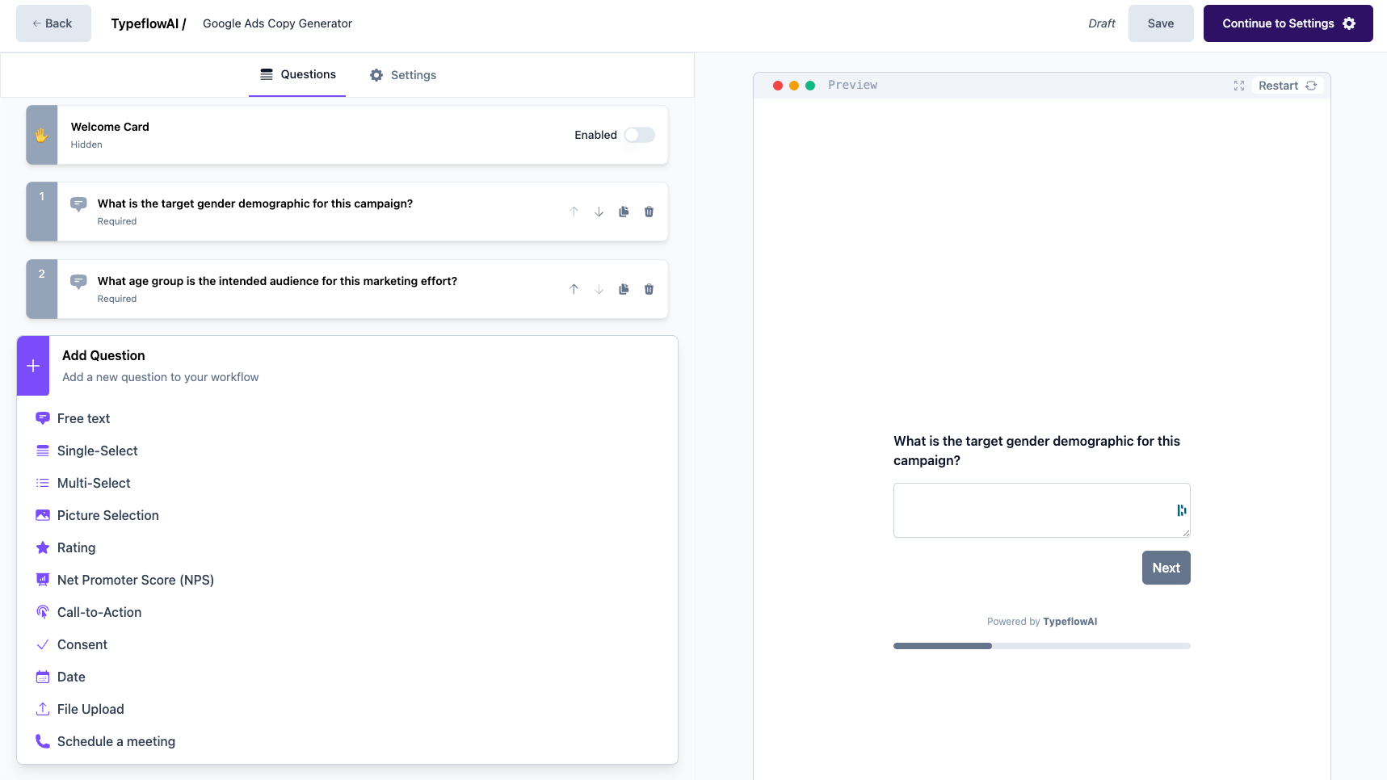This screenshot has width=1387, height=780.
Task: Toggle the Welcome Card Enabled switch
Action: point(639,135)
